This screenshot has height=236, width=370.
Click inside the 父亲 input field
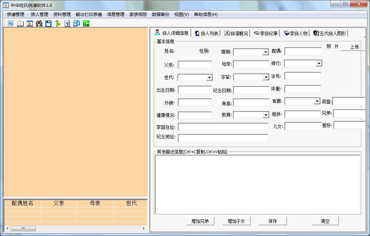coord(195,64)
